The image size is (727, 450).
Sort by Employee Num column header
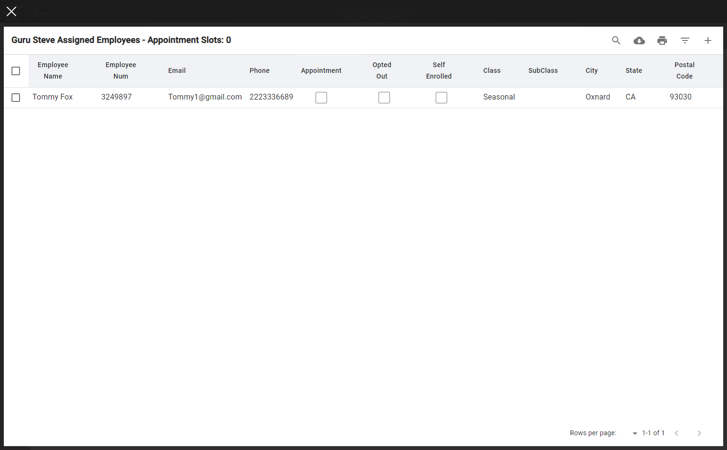point(121,70)
